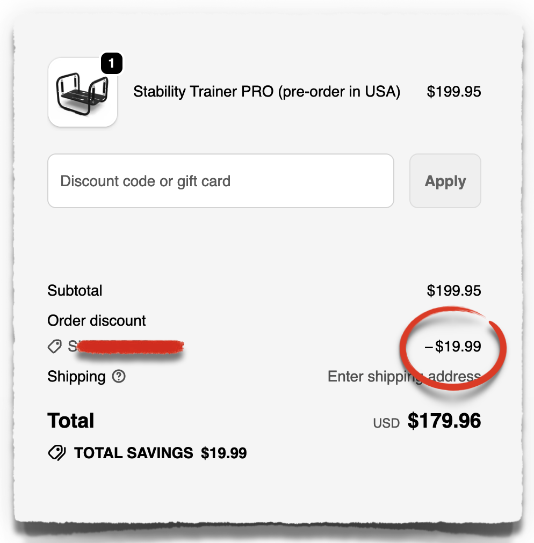Viewport: 534px width, 543px height.
Task: Click the $199.95 item price
Action: 454,92
